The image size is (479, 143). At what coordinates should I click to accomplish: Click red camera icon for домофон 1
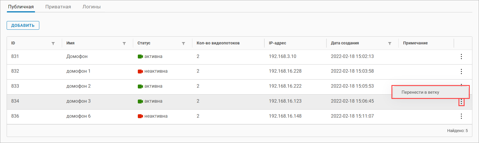coord(140,71)
